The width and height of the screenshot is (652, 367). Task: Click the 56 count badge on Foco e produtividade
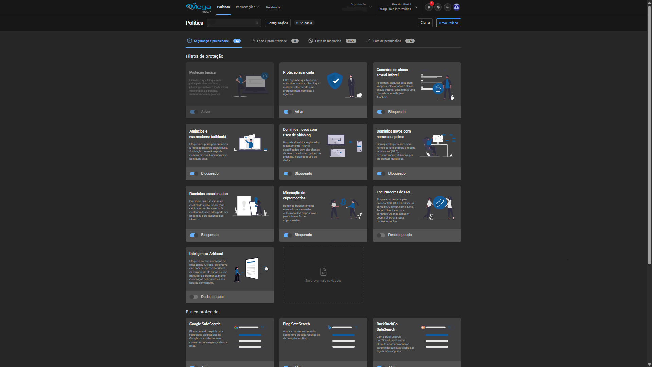[295, 41]
